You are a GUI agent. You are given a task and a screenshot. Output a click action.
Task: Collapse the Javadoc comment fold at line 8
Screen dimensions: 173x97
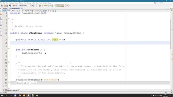click(x=9, y=19)
